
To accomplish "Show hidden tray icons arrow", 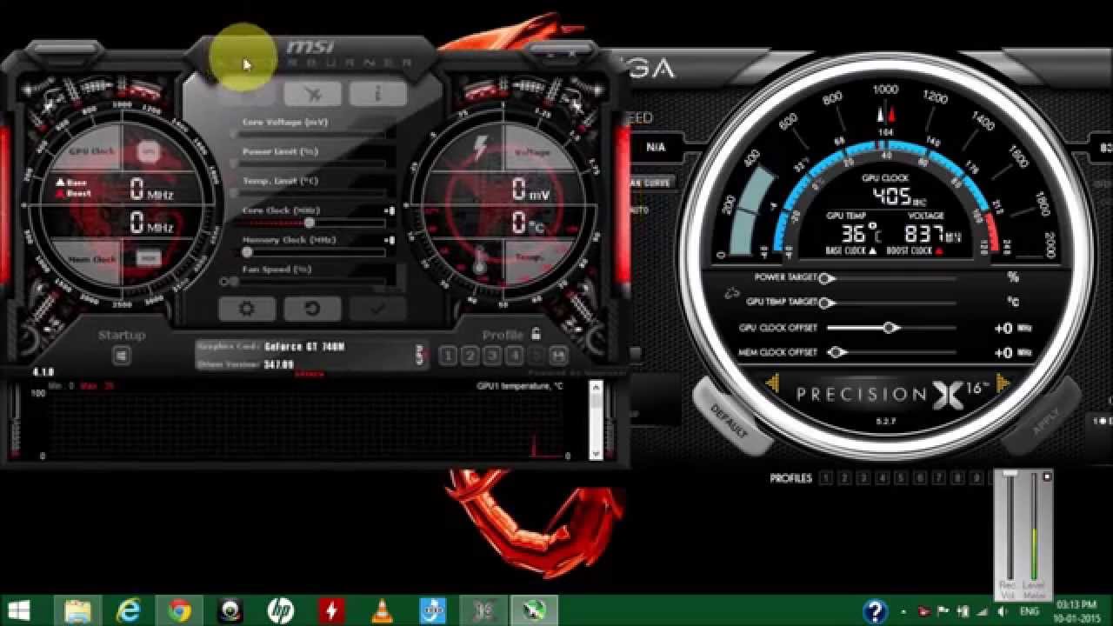I will click(x=904, y=611).
